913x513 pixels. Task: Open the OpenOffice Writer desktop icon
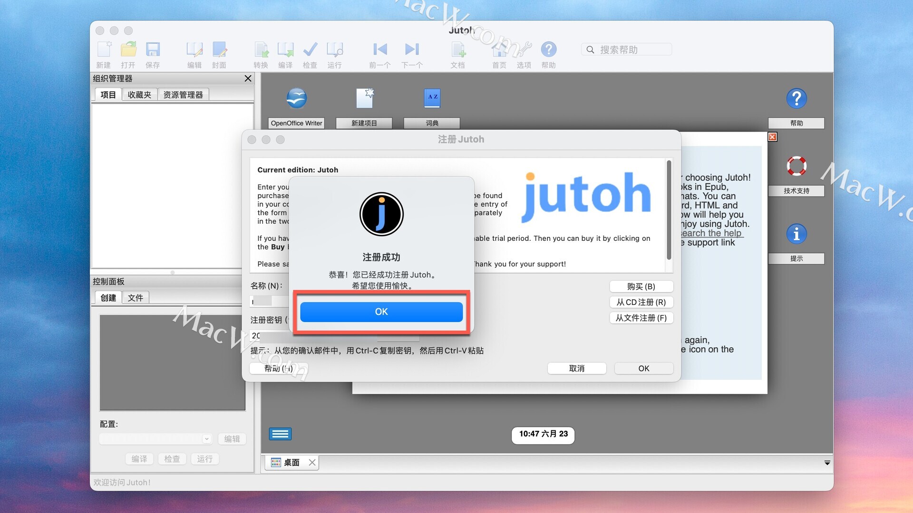point(296,99)
